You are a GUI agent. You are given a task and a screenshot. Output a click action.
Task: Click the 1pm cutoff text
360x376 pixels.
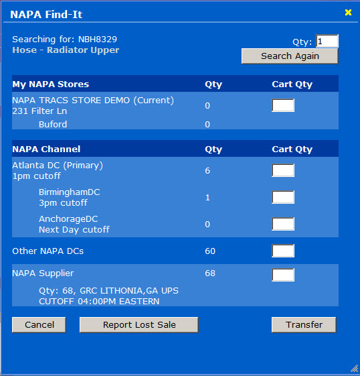36,176
